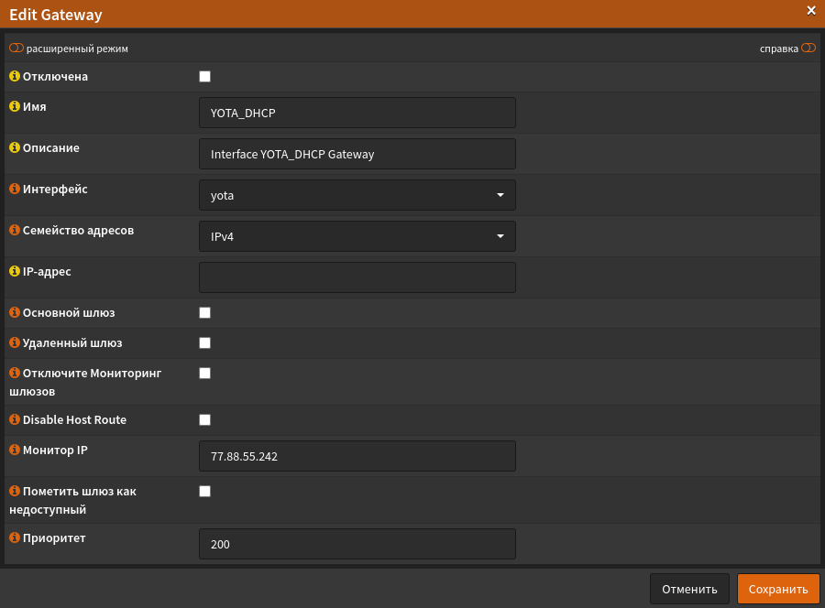Click the info icon beside Монитор IP
Screen dimensions: 825x608
click(15, 450)
